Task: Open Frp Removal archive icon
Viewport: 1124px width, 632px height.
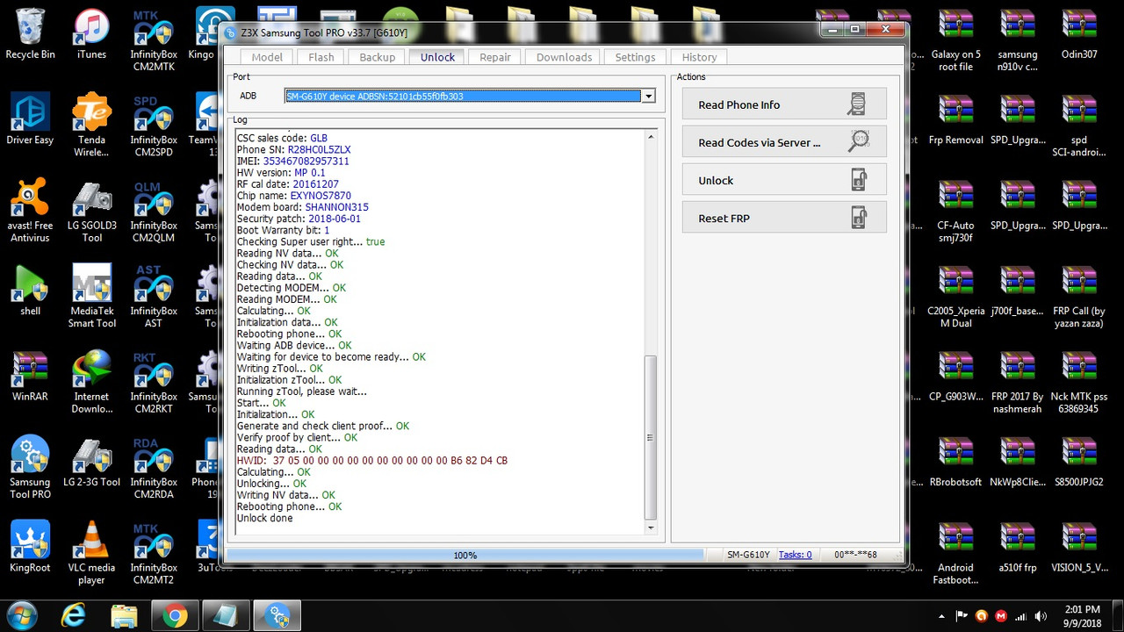Action: [x=955, y=120]
